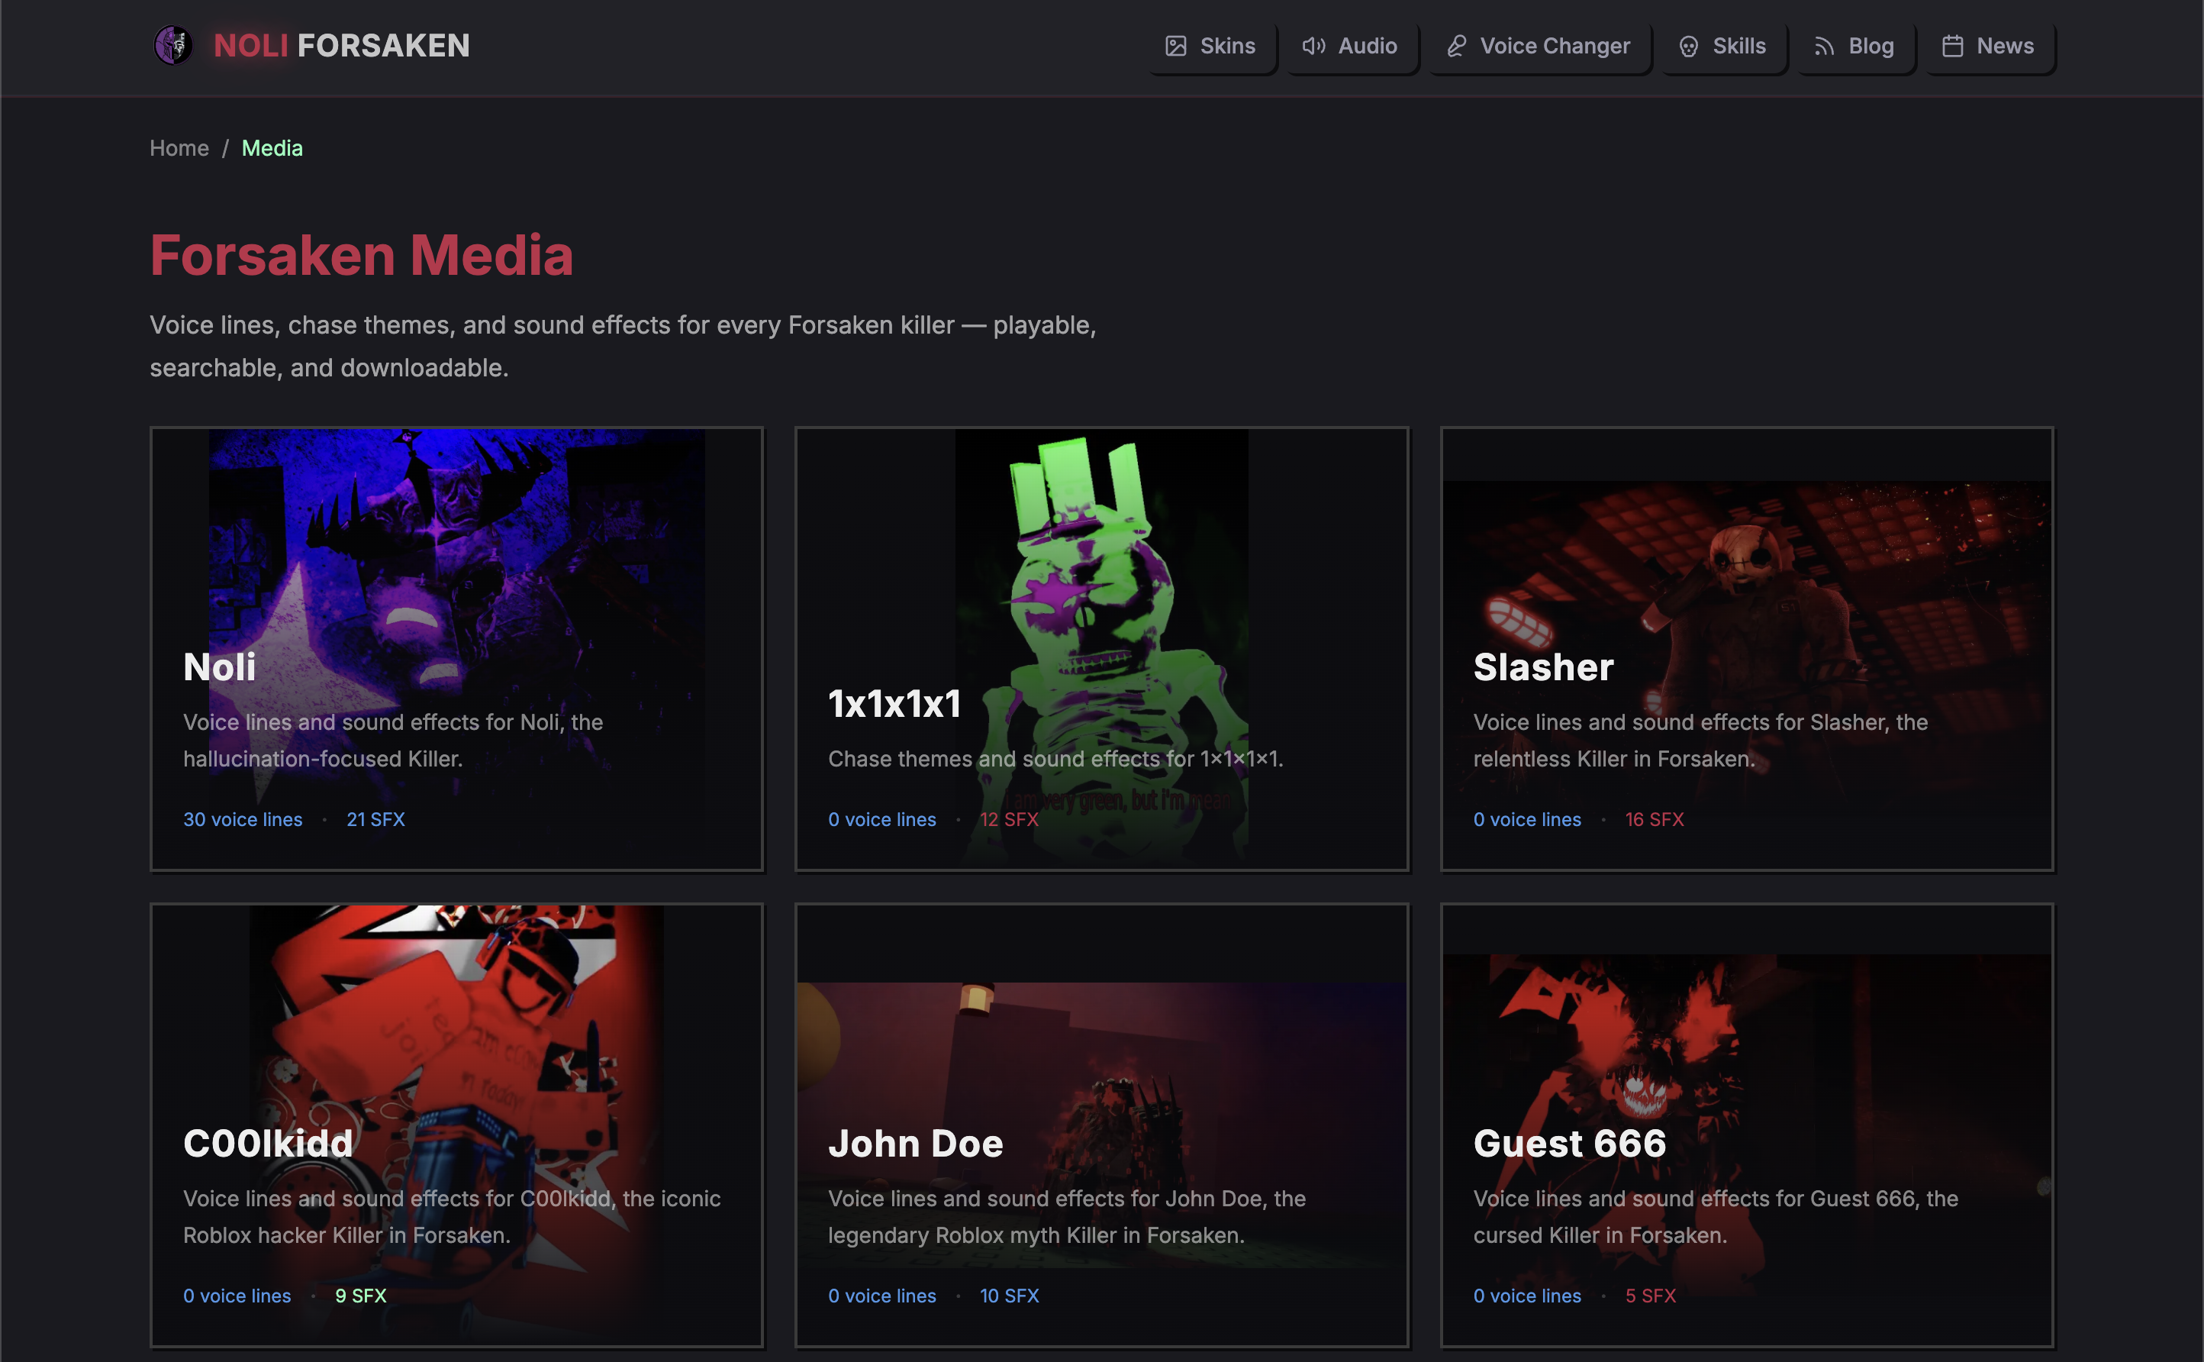The width and height of the screenshot is (2204, 1362).
Task: Click "5 SFX" on the Guest 666 card
Action: pos(1650,1296)
